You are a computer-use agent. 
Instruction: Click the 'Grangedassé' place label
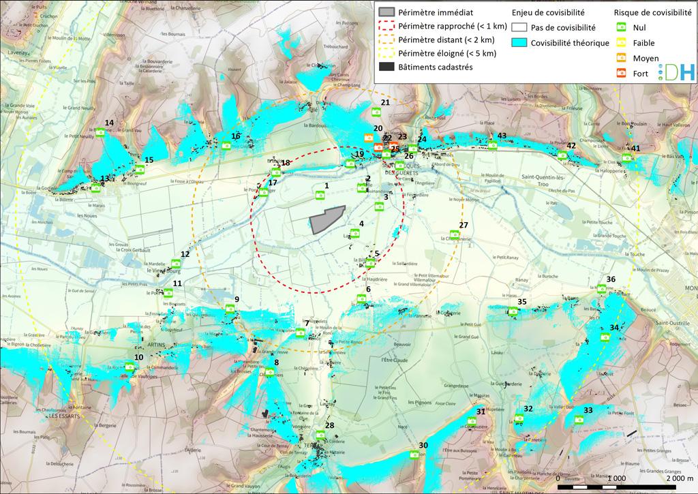point(456,386)
